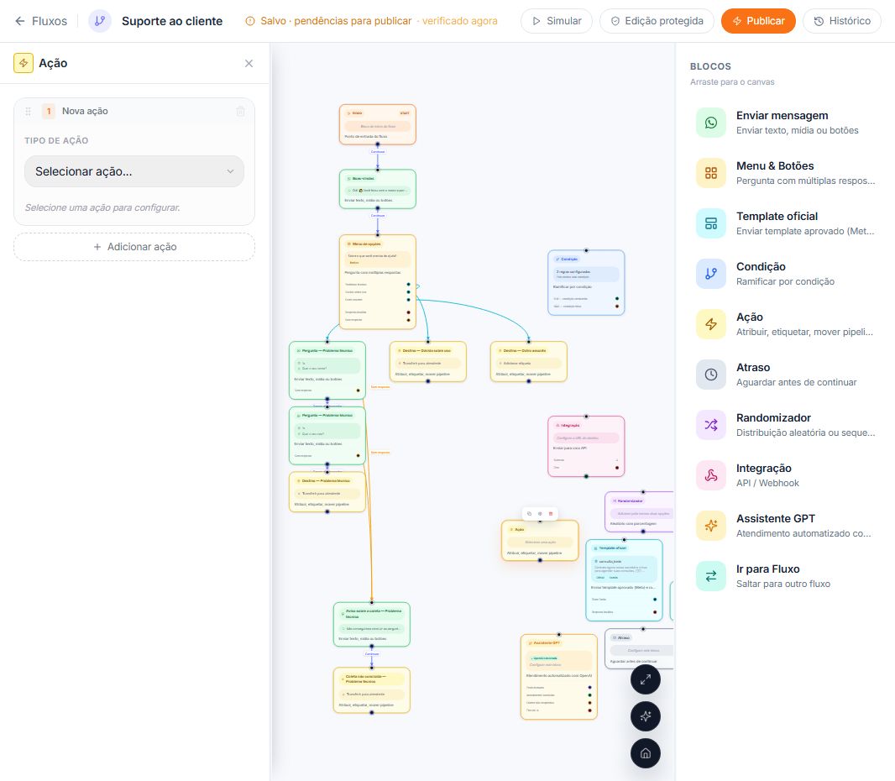Select the Assistente GPT node on canvas
The width and height of the screenshot is (895, 781).
pyautogui.click(x=559, y=677)
